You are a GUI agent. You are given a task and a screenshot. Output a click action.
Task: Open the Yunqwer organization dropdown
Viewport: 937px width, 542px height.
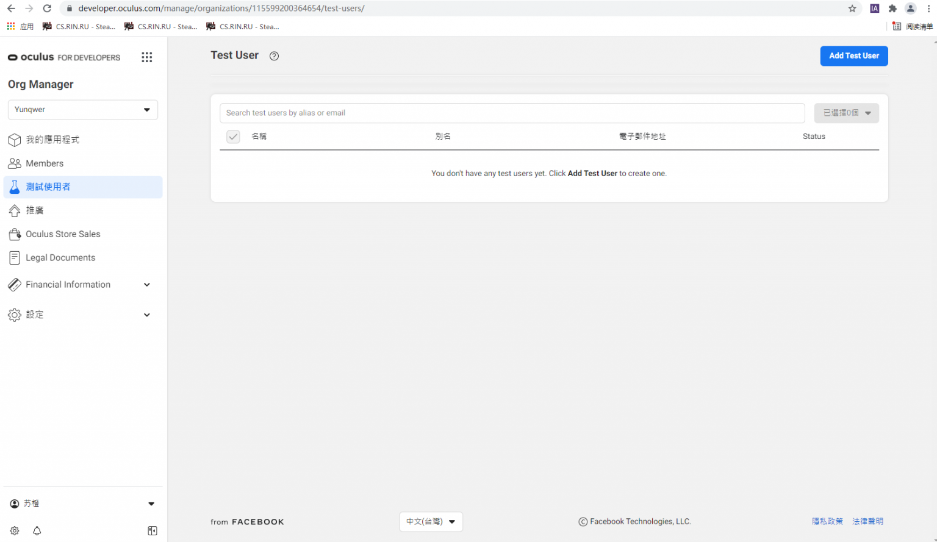point(83,110)
